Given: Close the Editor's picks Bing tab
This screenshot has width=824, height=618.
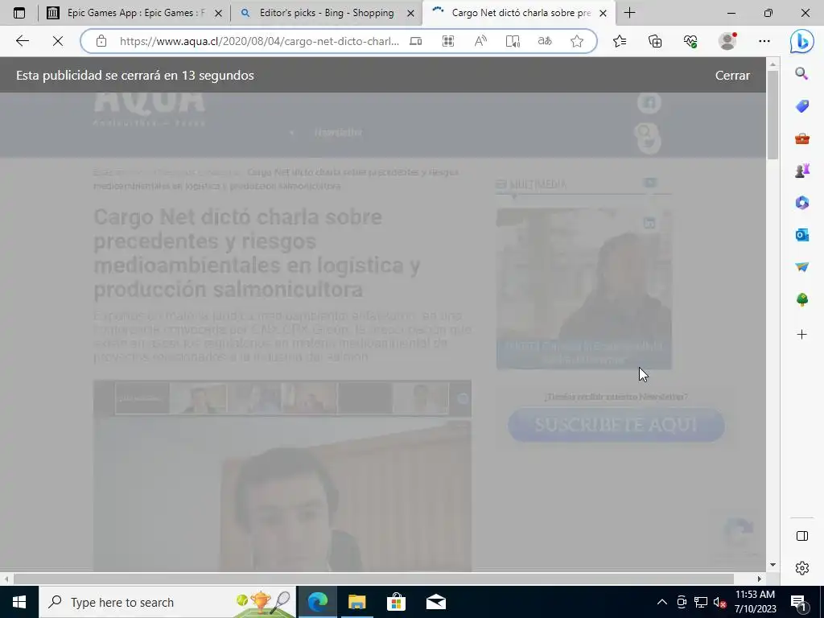Looking at the screenshot, I should pyautogui.click(x=411, y=13).
